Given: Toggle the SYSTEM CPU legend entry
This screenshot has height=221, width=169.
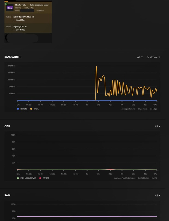Looking at the screenshot, I should tap(44, 178).
